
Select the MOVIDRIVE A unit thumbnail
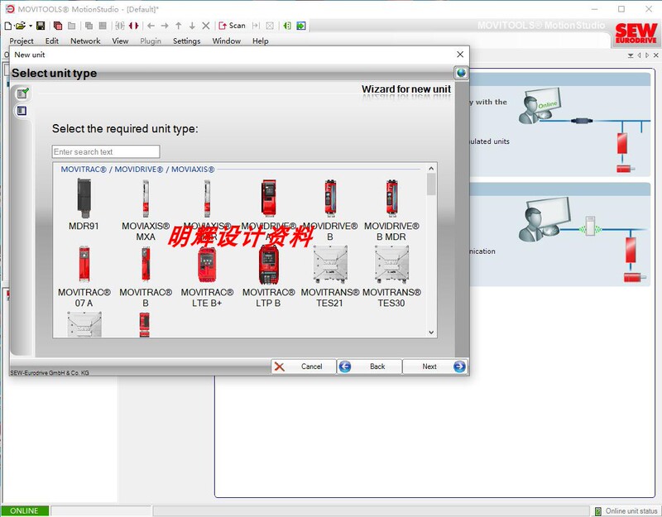point(268,210)
